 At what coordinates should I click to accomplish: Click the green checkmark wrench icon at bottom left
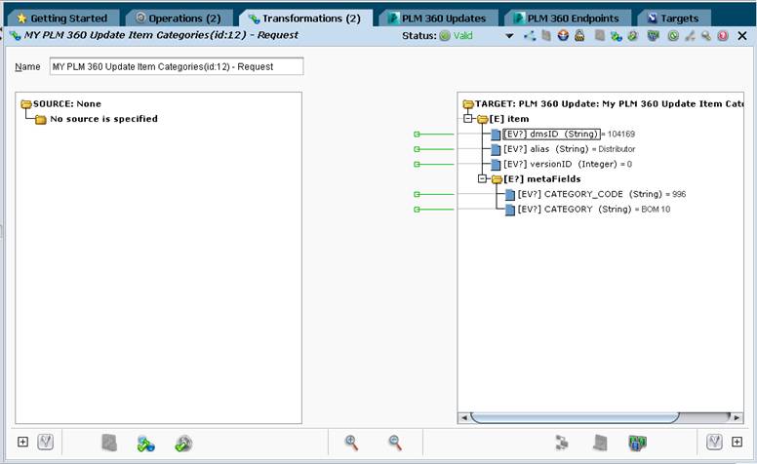pyautogui.click(x=183, y=443)
